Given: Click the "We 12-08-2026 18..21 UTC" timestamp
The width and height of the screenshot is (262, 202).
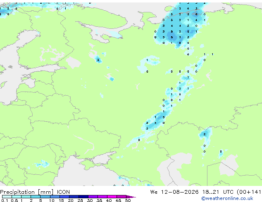Looking at the screenshot, I should [193, 192].
